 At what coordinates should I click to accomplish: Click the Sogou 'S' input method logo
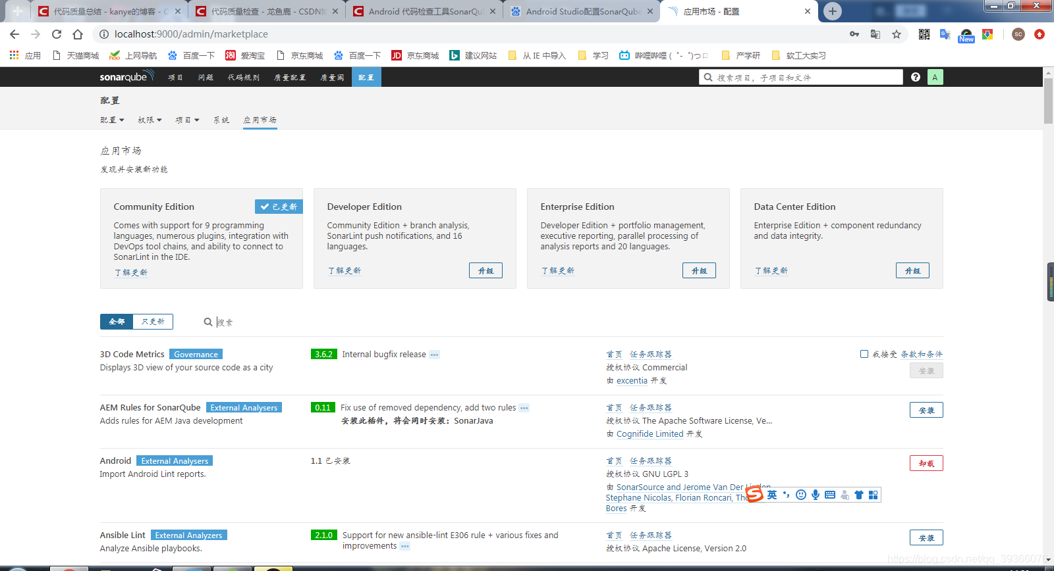click(755, 493)
